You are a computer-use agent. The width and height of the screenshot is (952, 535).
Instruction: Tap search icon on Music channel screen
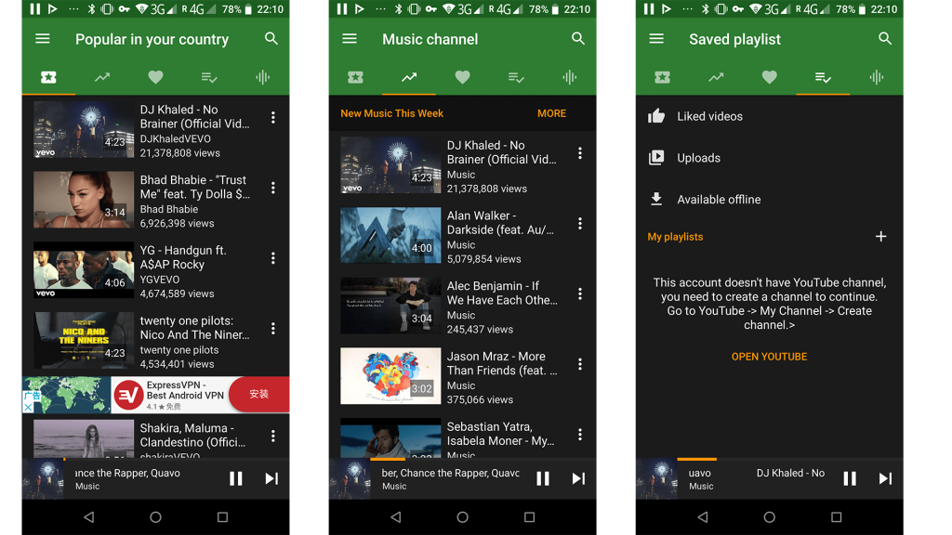578,39
